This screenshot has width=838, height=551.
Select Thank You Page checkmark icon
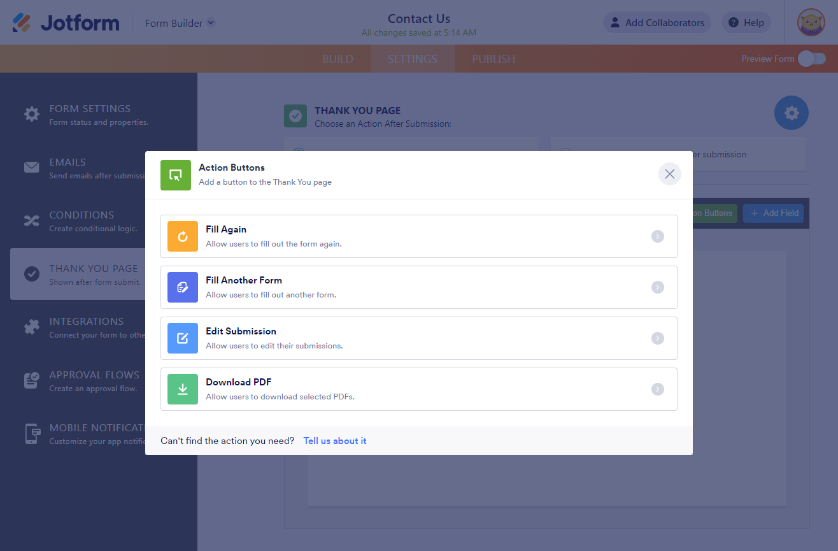pyautogui.click(x=32, y=274)
